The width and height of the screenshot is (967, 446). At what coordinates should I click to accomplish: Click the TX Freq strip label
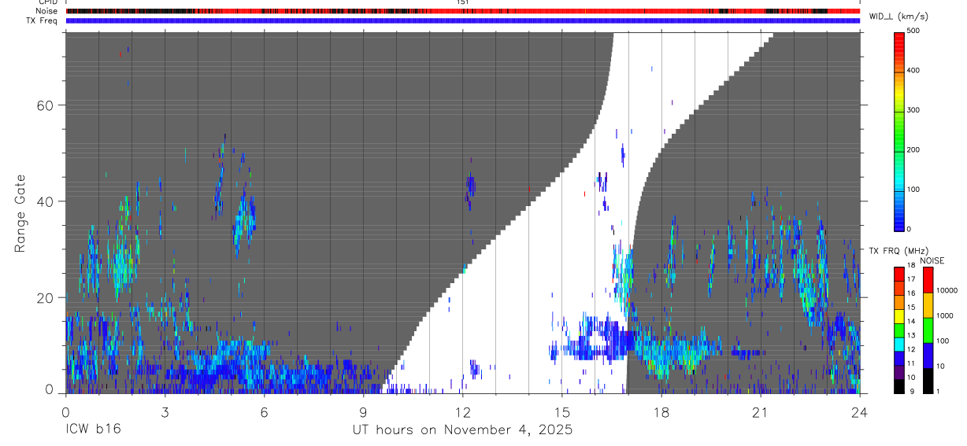(43, 20)
